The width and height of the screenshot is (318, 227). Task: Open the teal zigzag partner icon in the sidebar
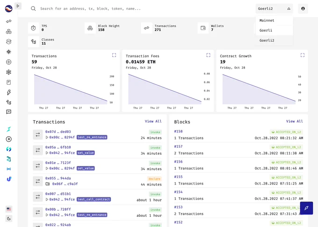(9, 159)
